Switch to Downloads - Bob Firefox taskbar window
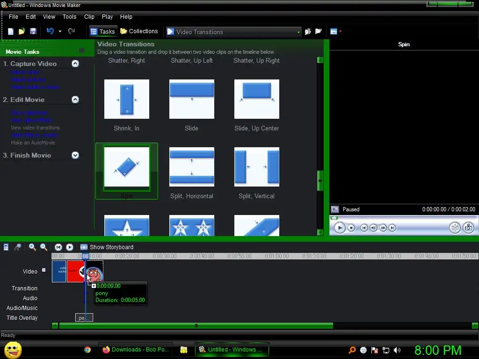Image resolution: width=479 pixels, height=359 pixels. pos(135,350)
